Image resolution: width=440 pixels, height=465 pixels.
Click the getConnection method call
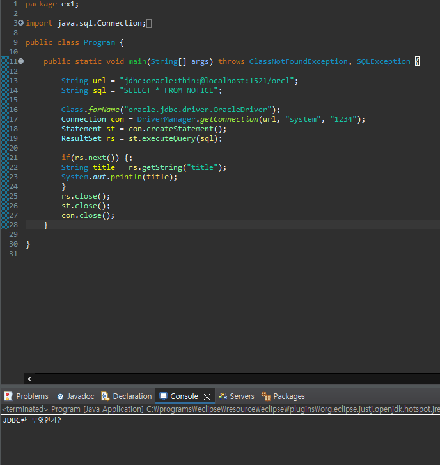[229, 119]
